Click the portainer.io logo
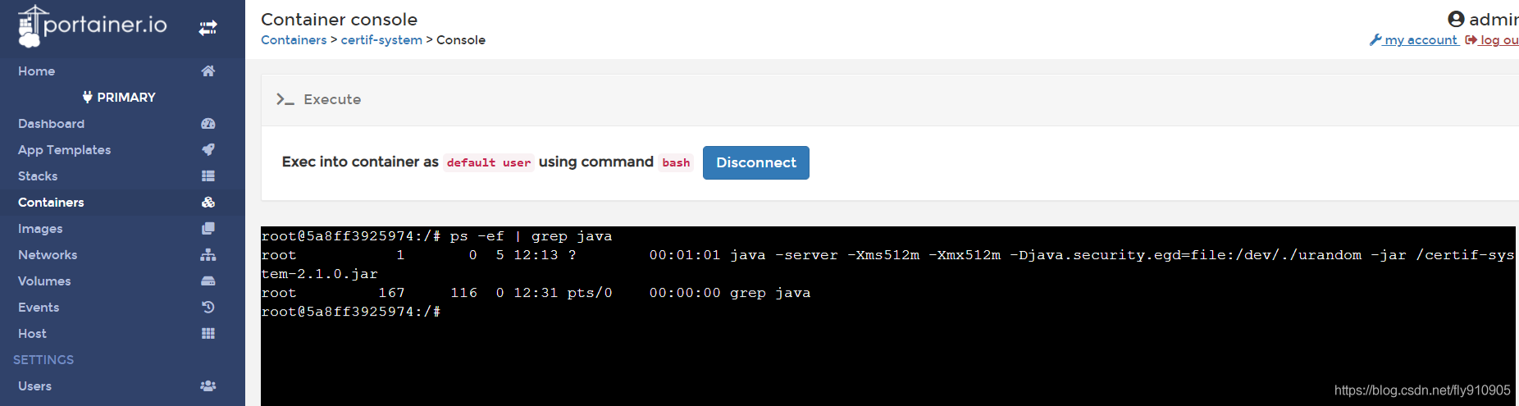 [x=92, y=26]
